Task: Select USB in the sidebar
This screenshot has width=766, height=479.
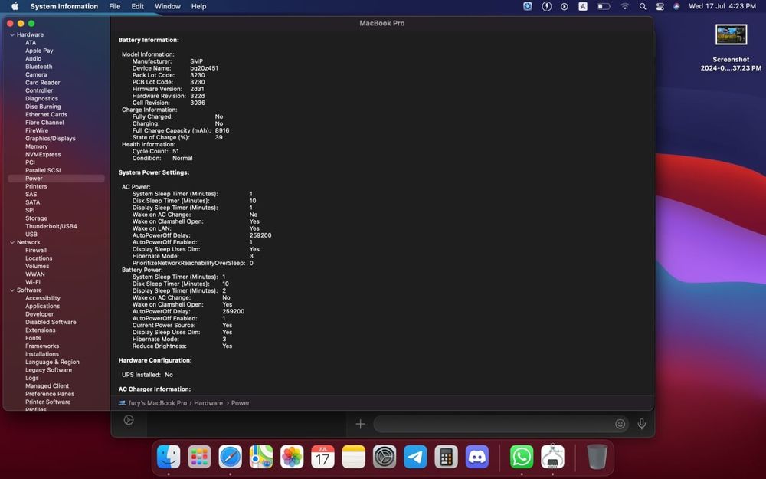Action: (x=31, y=234)
